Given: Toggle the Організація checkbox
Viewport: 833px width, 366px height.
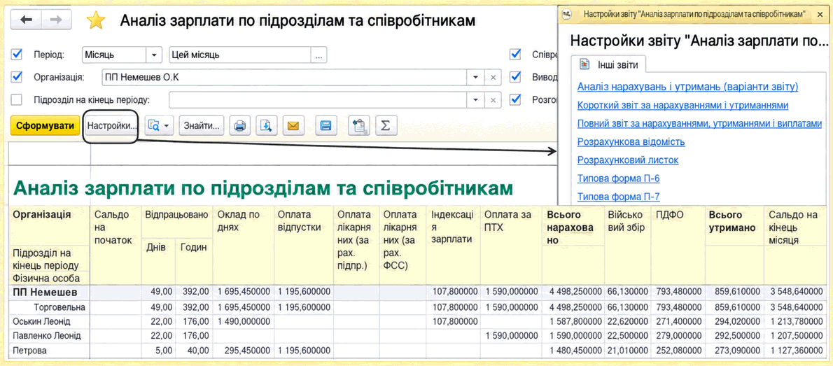Looking at the screenshot, I should pyautogui.click(x=17, y=77).
